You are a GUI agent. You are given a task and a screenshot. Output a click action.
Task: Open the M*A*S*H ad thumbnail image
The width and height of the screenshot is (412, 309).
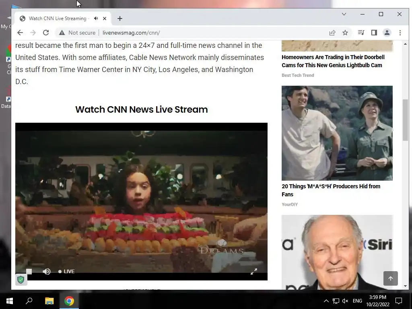coord(337,133)
